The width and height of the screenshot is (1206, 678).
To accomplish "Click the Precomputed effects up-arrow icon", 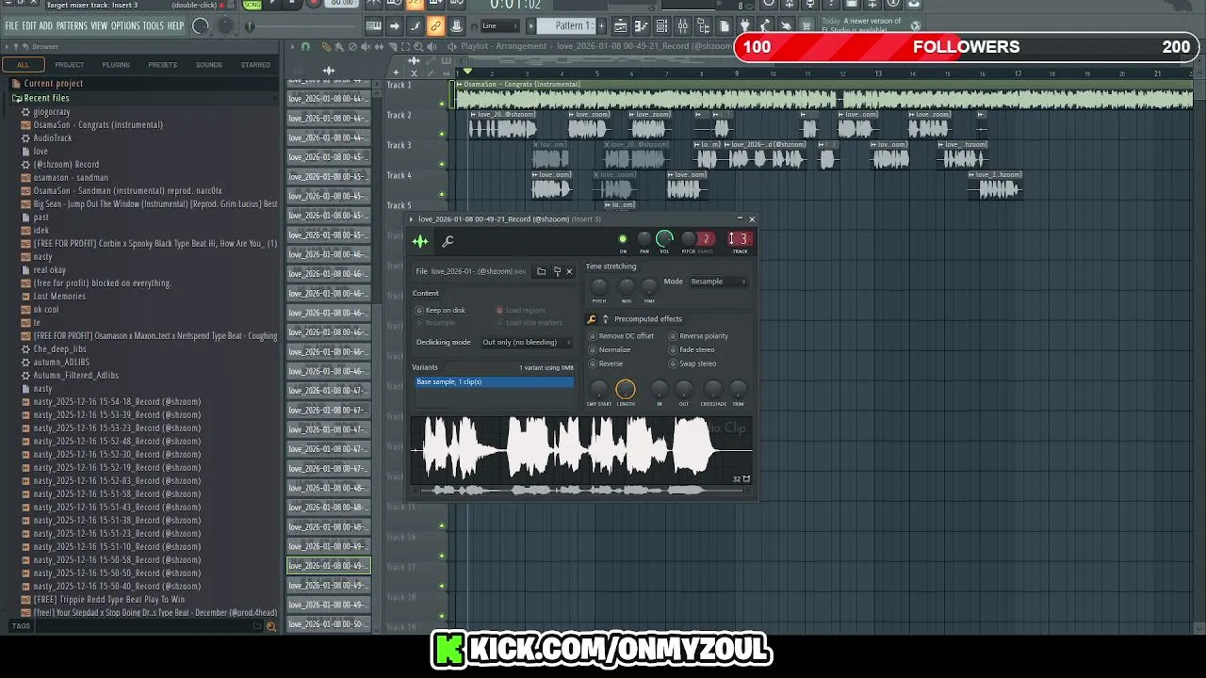I will (605, 319).
